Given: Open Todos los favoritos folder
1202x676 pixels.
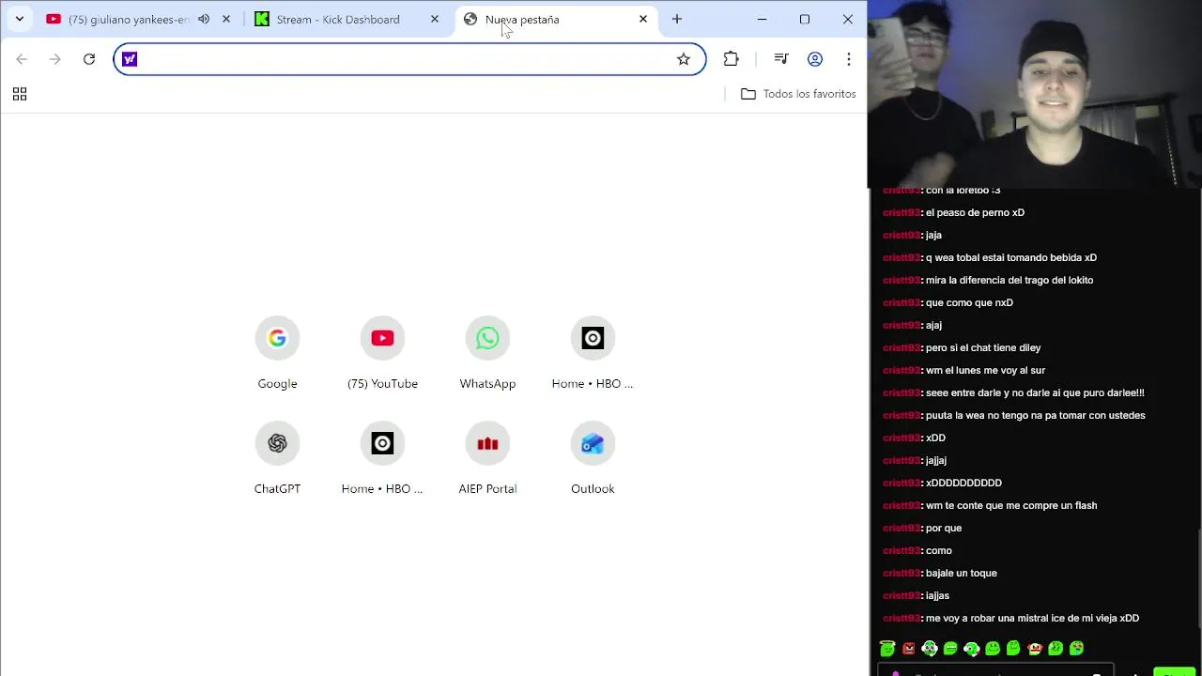Looking at the screenshot, I should tap(798, 94).
